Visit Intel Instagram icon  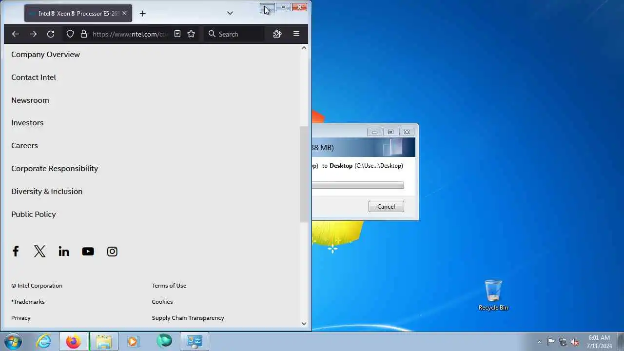pos(112,252)
